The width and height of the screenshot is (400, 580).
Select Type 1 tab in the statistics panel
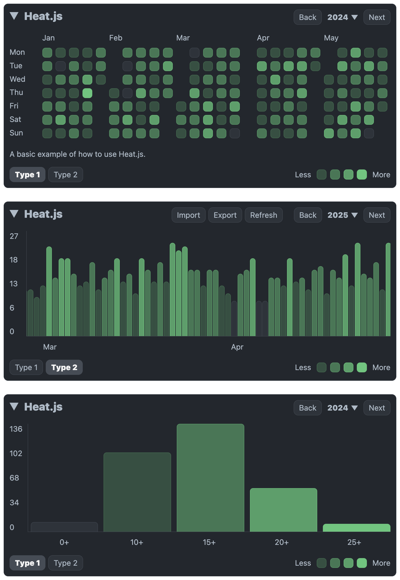point(27,563)
